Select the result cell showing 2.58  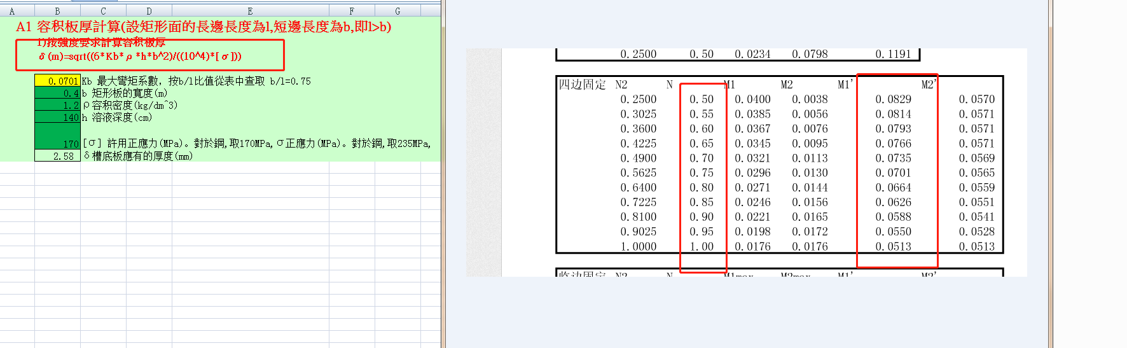coord(58,156)
